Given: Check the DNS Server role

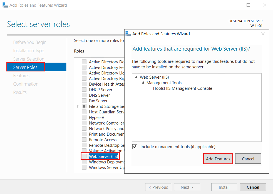Looking at the screenshot, I should point(84,95).
